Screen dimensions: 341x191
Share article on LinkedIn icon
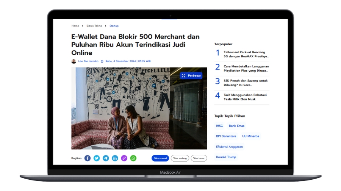(x=115, y=158)
